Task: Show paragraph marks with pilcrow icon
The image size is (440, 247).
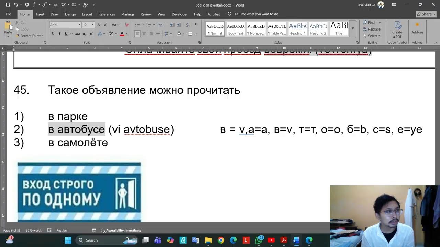Action: (x=196, y=25)
